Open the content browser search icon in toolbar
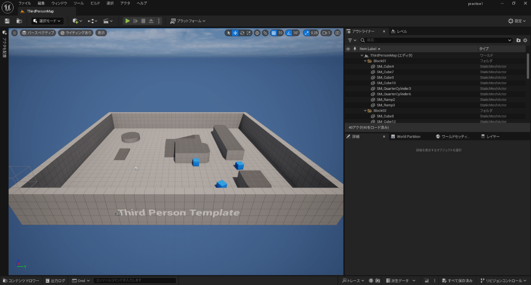The height and width of the screenshot is (285, 531). click(19, 21)
